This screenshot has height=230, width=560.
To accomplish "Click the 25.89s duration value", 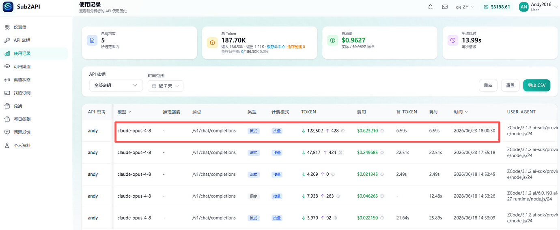I will (435, 218).
